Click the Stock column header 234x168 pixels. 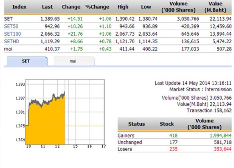(x=167, y=124)
